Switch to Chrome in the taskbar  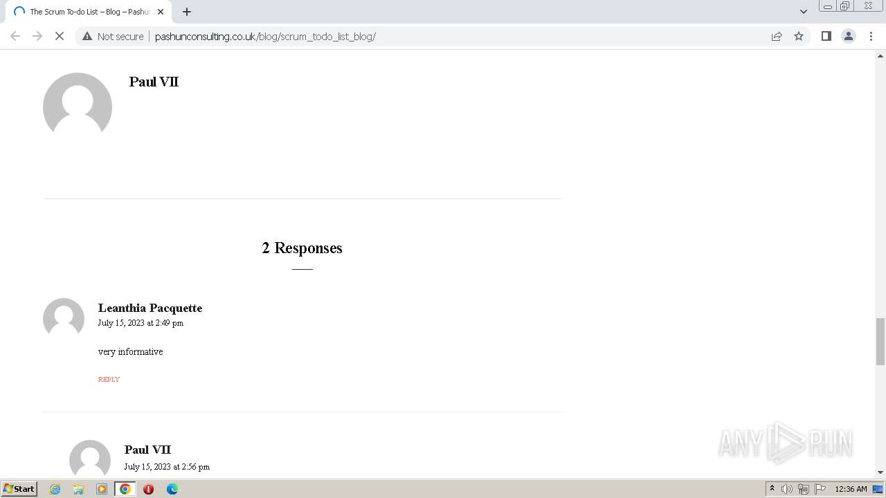[125, 489]
